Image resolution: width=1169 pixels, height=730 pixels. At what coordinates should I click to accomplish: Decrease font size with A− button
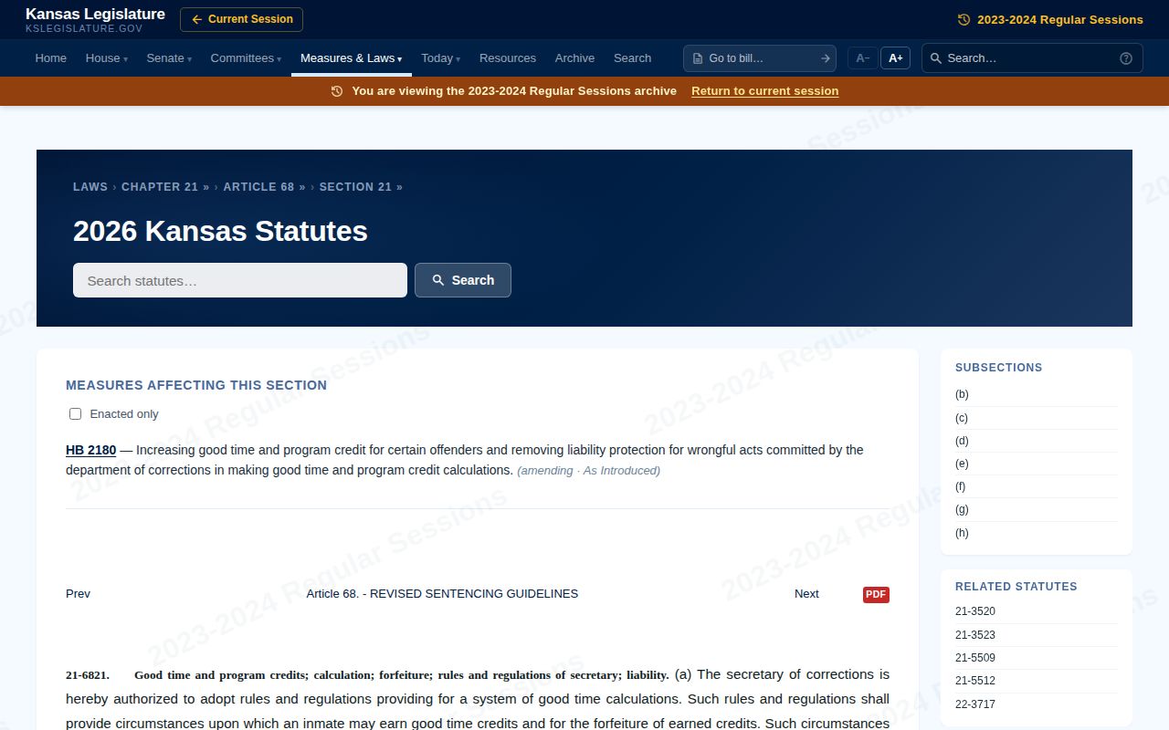(x=862, y=58)
